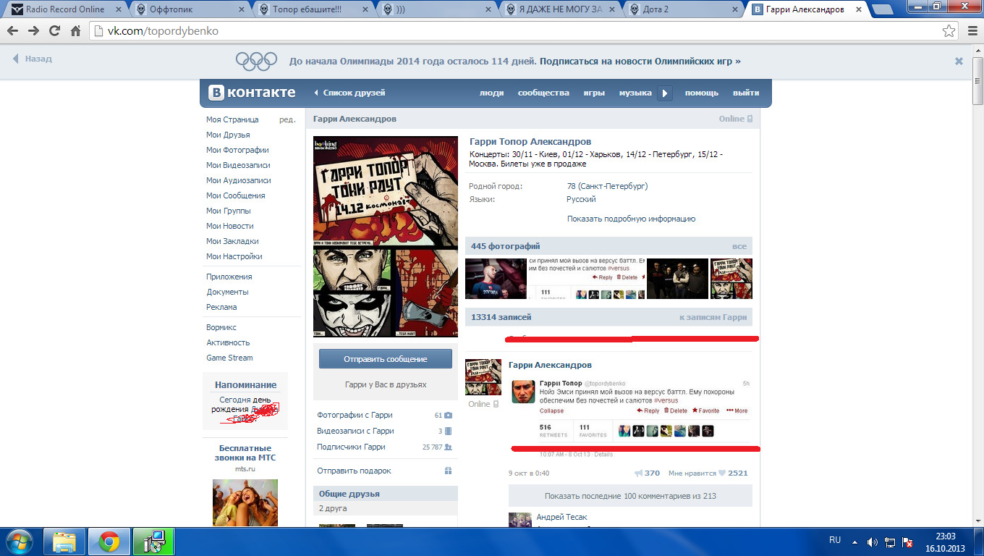Open the taskbar app next to Chrome
Viewport: 984px width, 556px height.
point(154,542)
